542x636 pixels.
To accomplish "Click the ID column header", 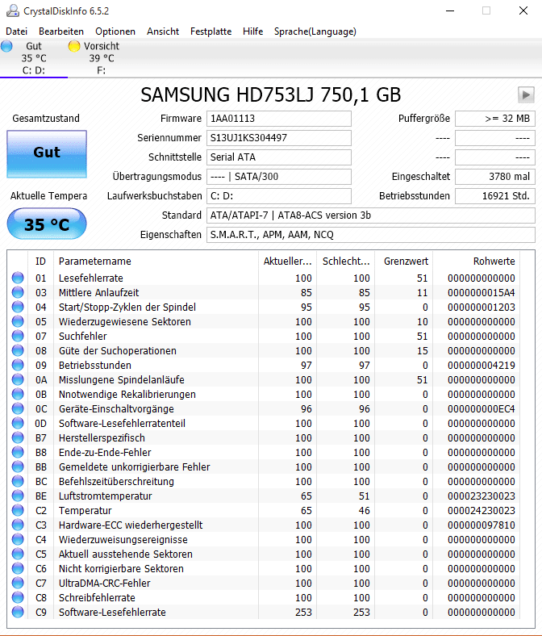I will coord(40,262).
